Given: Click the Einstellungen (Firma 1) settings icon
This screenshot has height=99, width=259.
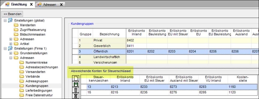Looking at the screenshot, I should (x=10, y=48).
